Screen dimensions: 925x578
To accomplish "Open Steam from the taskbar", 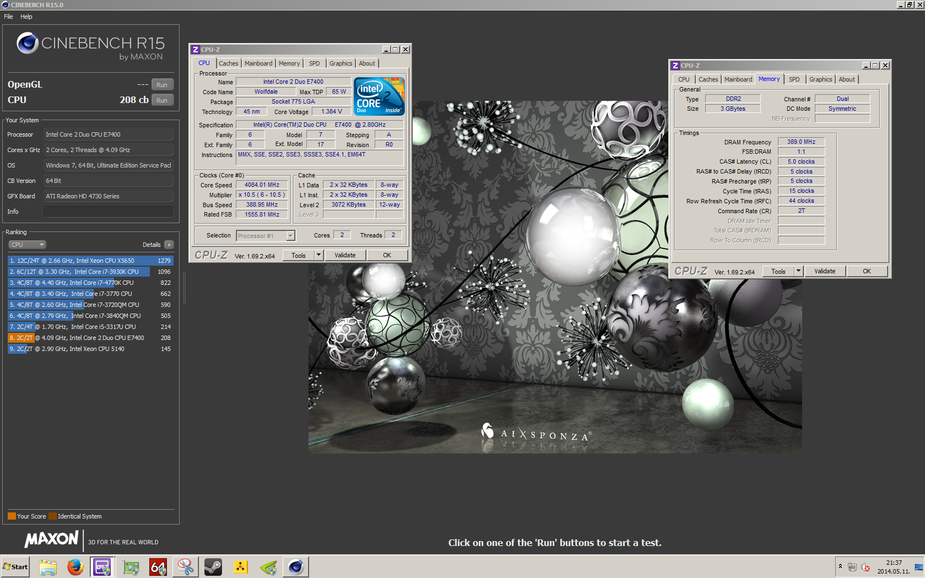I will click(213, 567).
